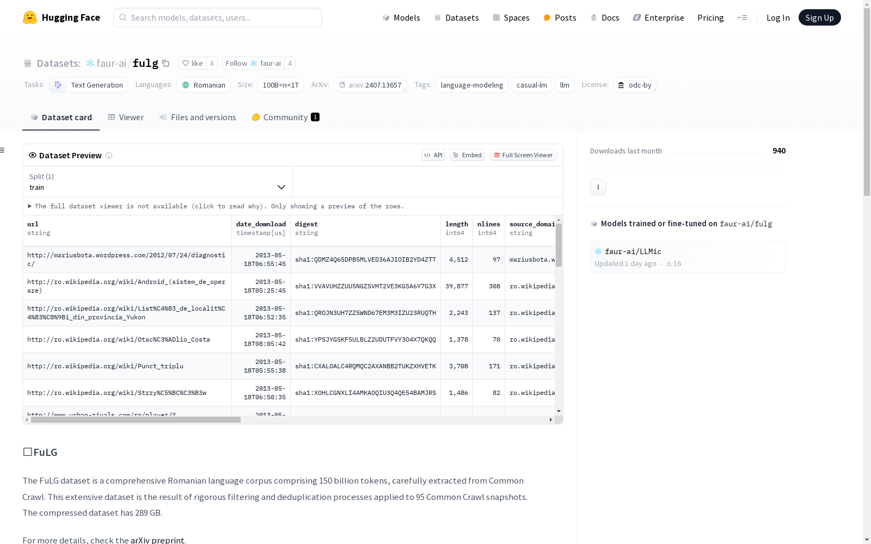Click the Embed button
The image size is (871, 544).
(467, 156)
